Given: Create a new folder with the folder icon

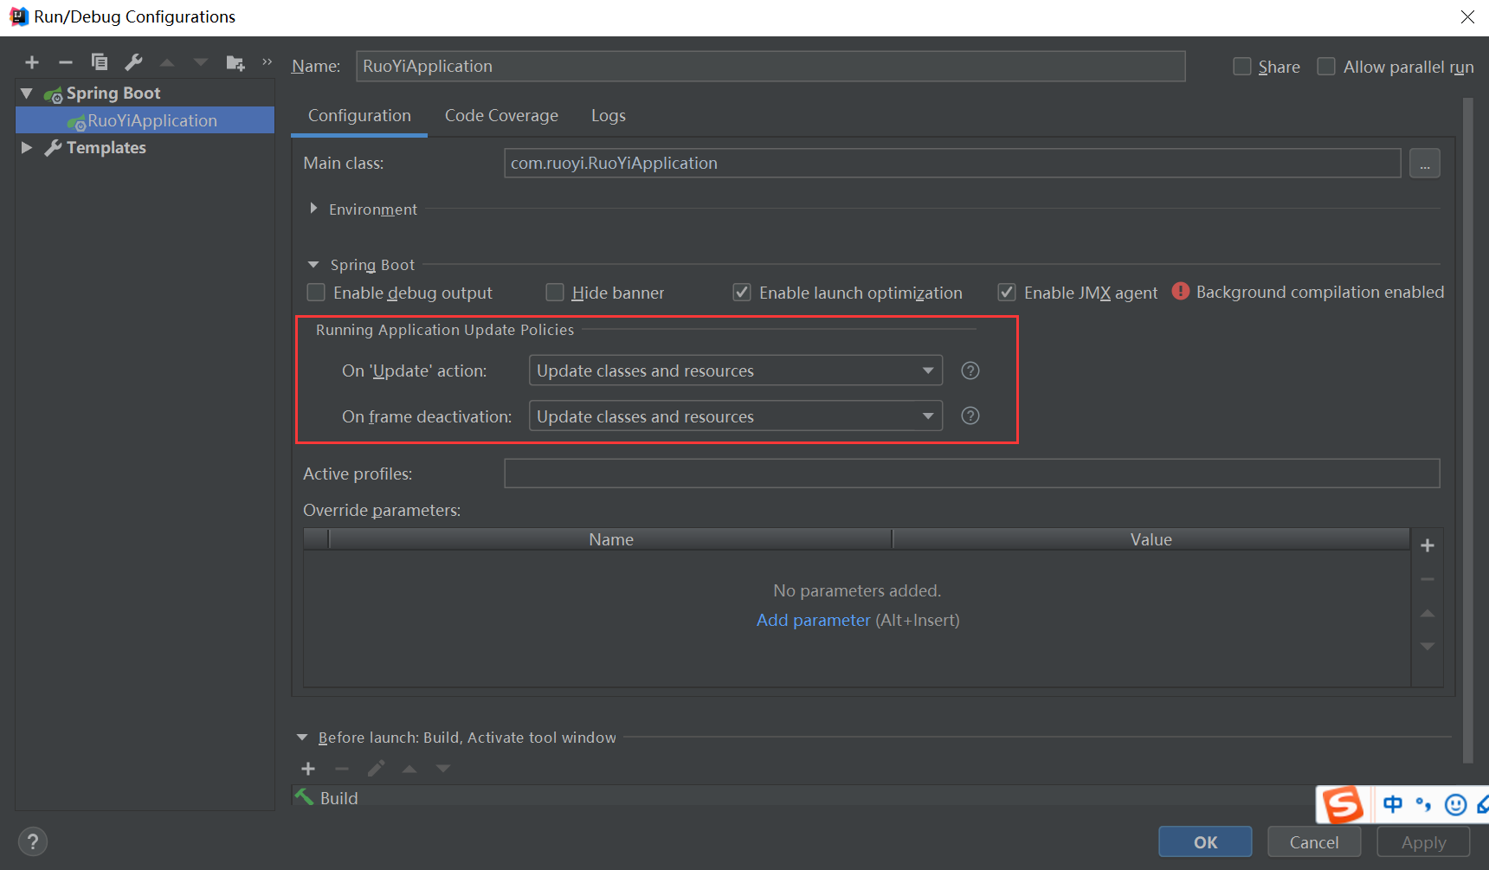Looking at the screenshot, I should pos(235,61).
